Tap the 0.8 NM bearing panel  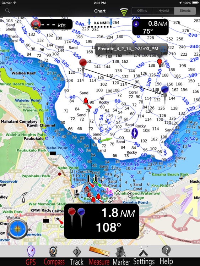tap(150, 27)
